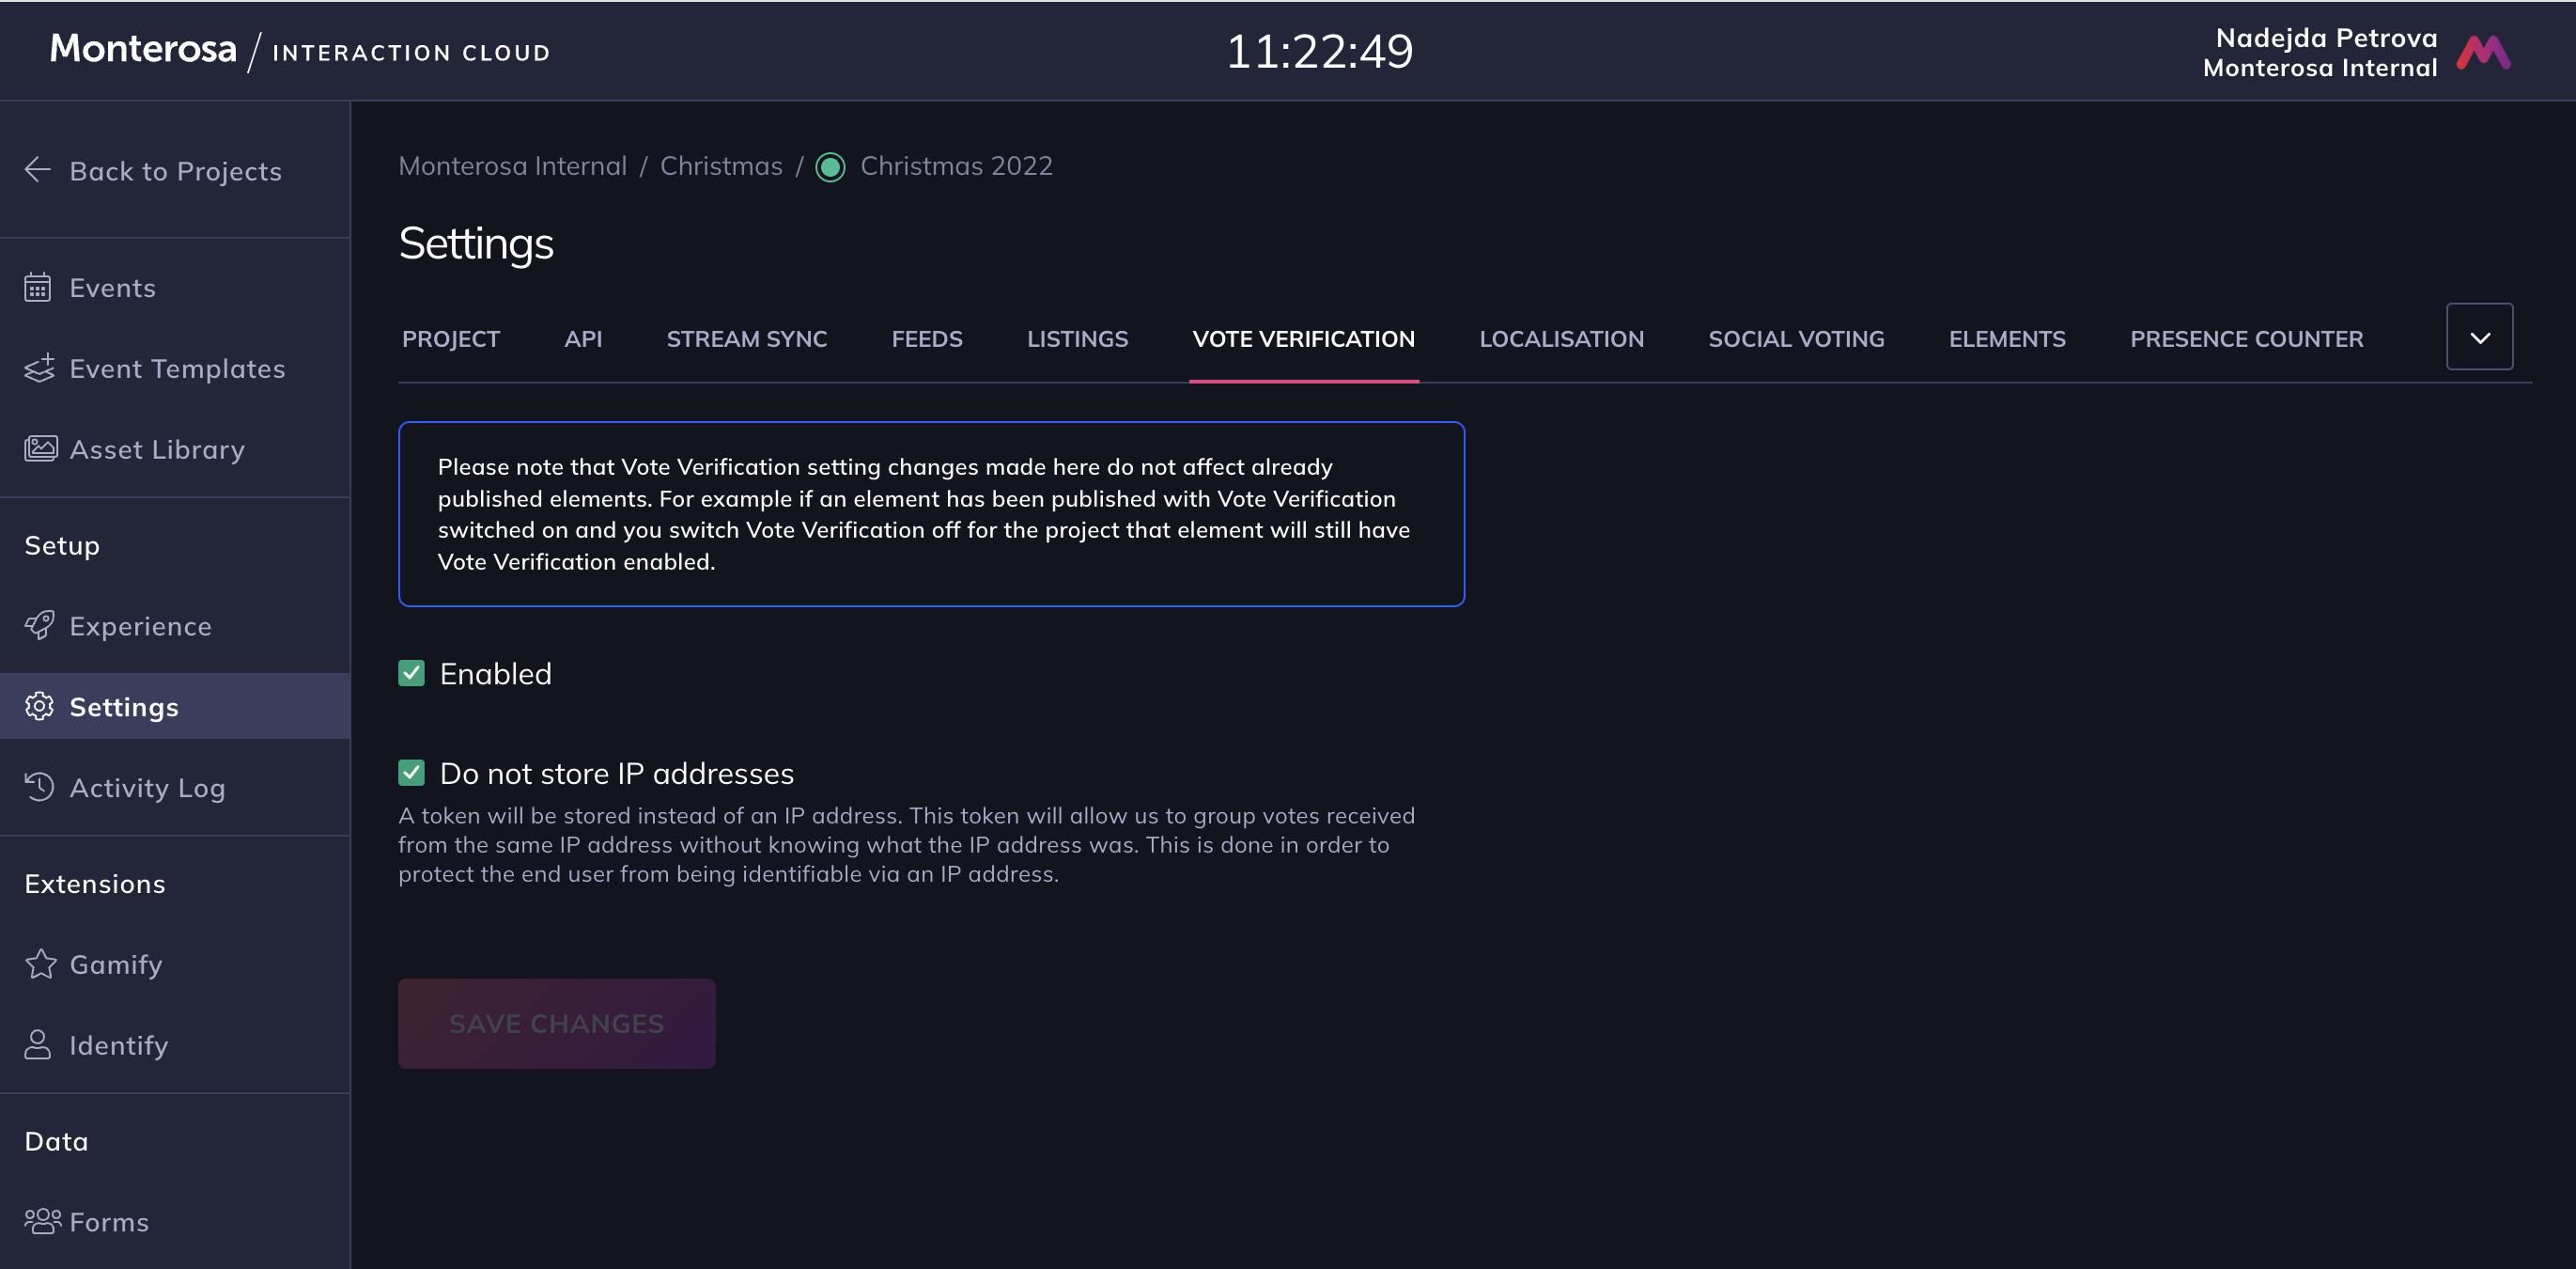Viewport: 2576px width, 1269px height.
Task: Click the Monterosa M logo icon
Action: [x=2483, y=52]
